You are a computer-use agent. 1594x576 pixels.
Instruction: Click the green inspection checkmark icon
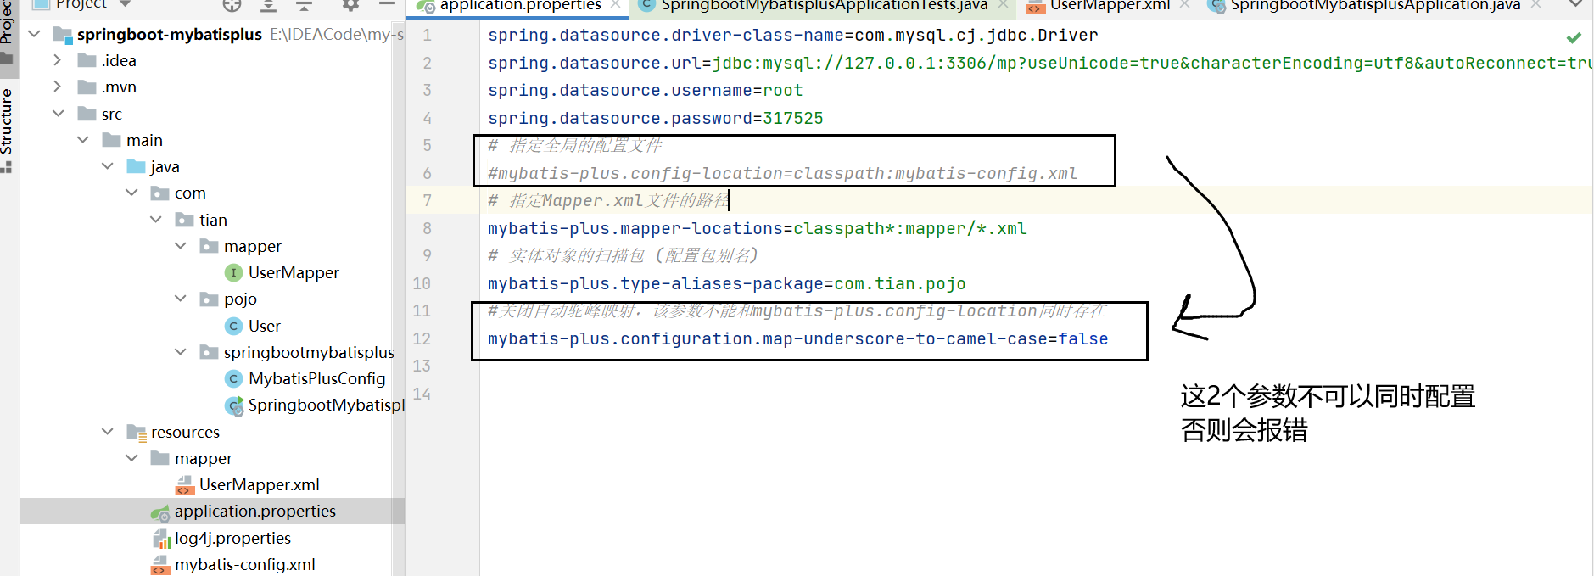1574,37
